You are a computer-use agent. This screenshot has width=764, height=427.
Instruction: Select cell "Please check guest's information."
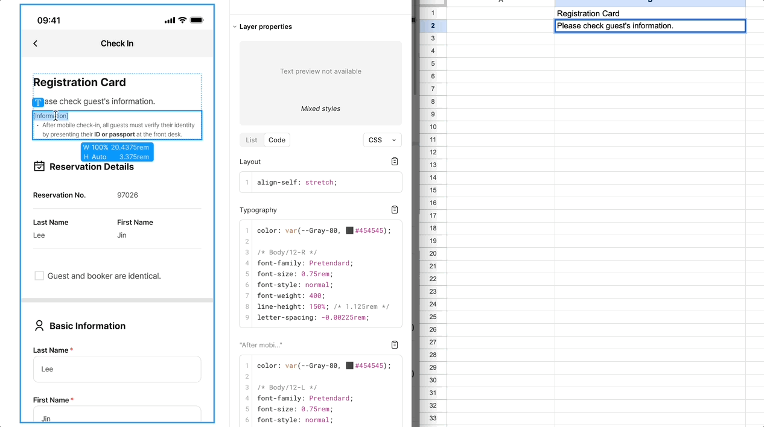[x=650, y=26]
